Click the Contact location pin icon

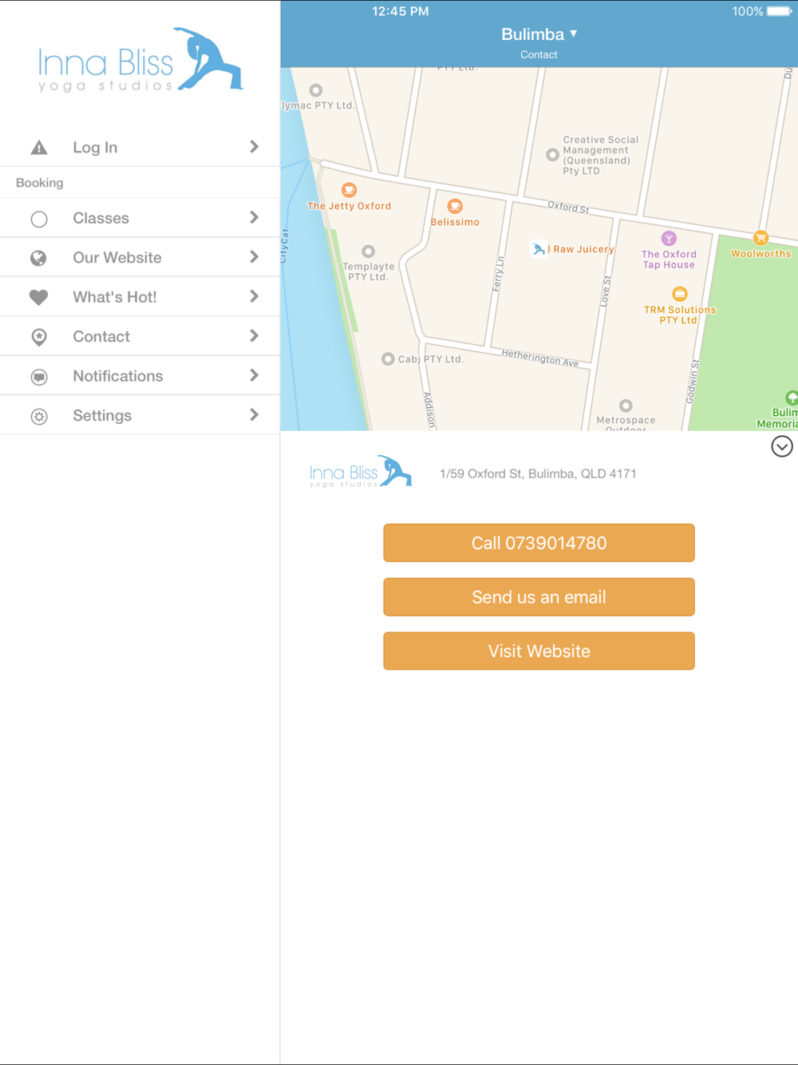pyautogui.click(x=38, y=337)
